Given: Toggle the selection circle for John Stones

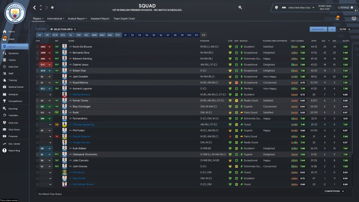Looking at the screenshot, I should click(37, 166).
